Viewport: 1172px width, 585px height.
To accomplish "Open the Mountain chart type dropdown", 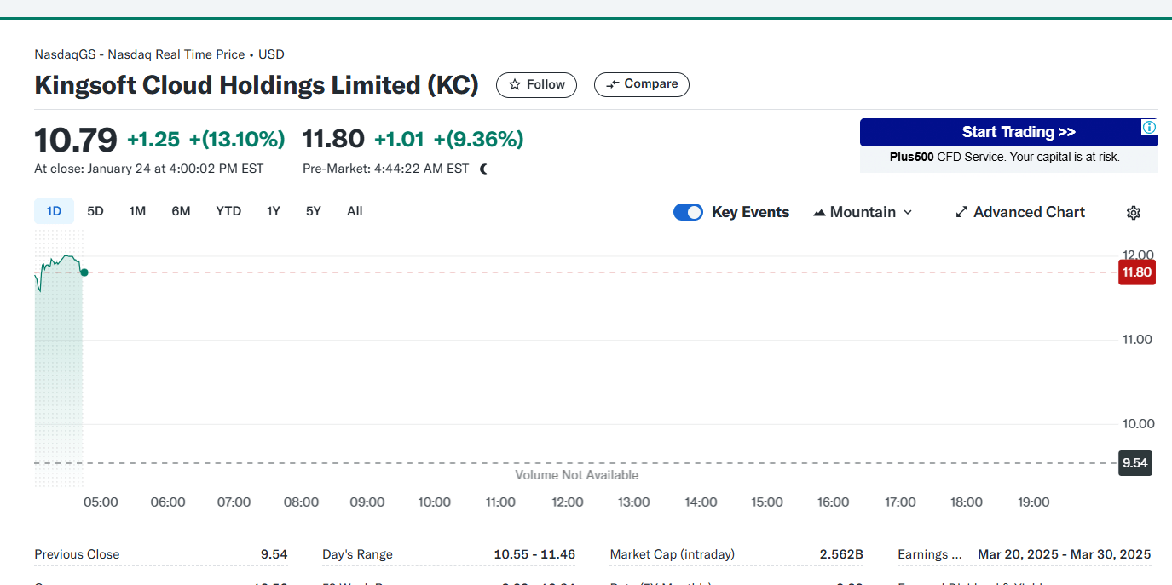I will coord(863,212).
